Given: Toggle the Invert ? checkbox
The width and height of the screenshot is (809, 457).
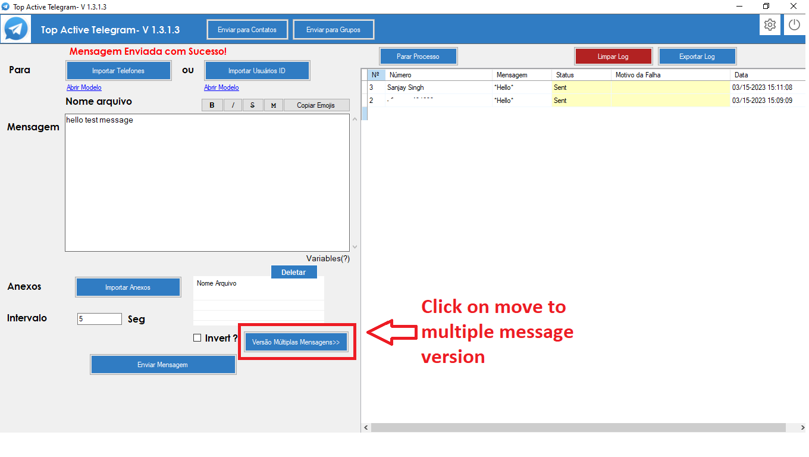Looking at the screenshot, I should (197, 338).
